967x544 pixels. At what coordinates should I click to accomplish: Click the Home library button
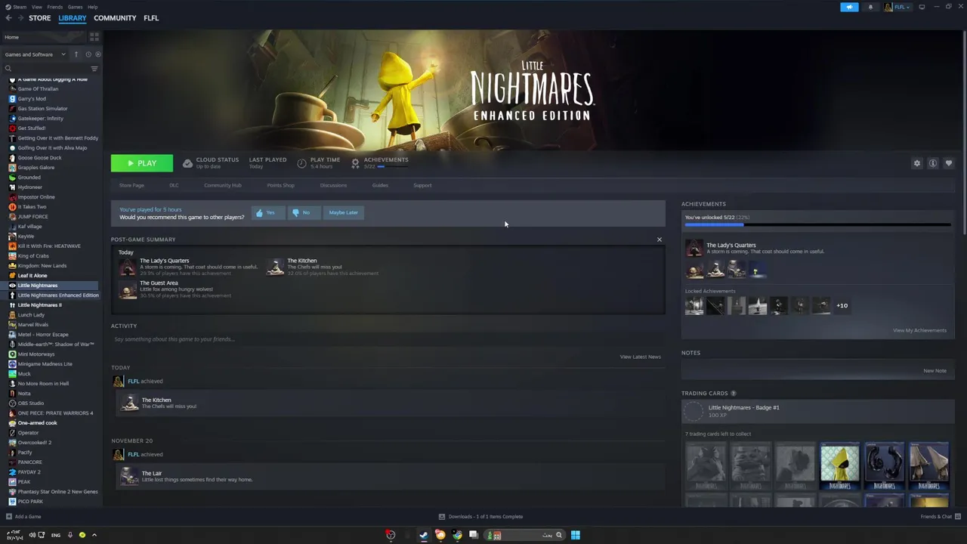44,37
